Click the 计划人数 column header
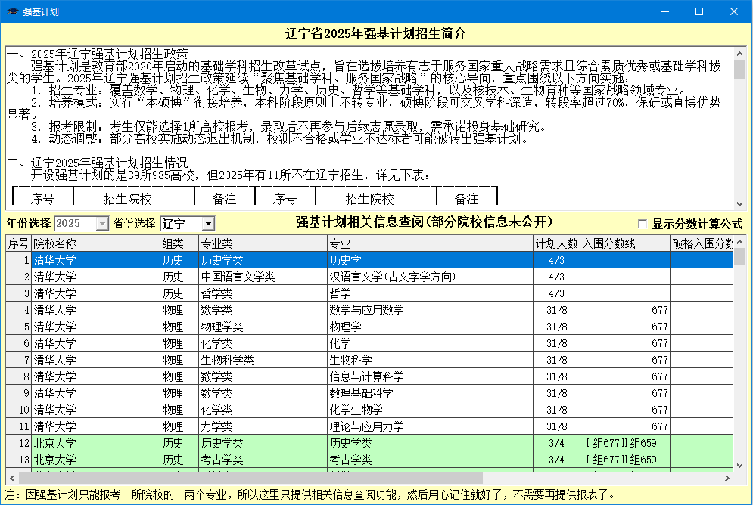This screenshot has width=753, height=505. click(556, 243)
